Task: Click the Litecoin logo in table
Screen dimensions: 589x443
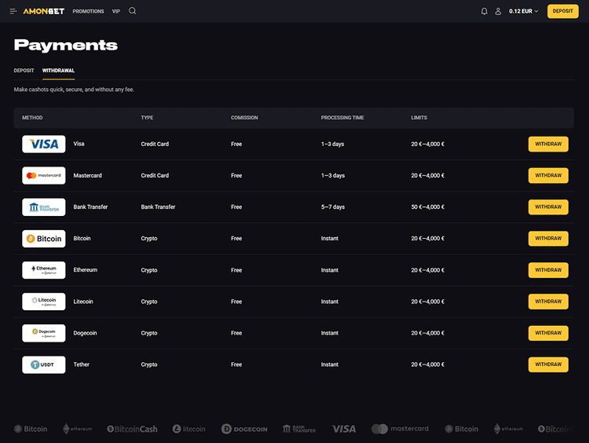Action: coord(43,302)
